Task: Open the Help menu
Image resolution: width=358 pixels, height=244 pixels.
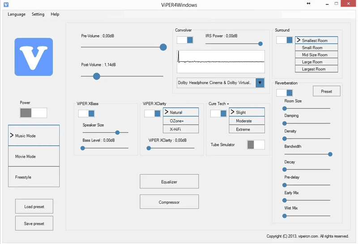Action: pyautogui.click(x=55, y=14)
